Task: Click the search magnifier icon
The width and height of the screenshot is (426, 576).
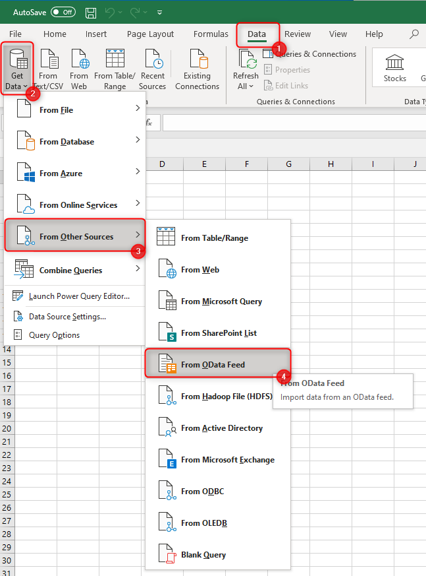Action: point(414,34)
